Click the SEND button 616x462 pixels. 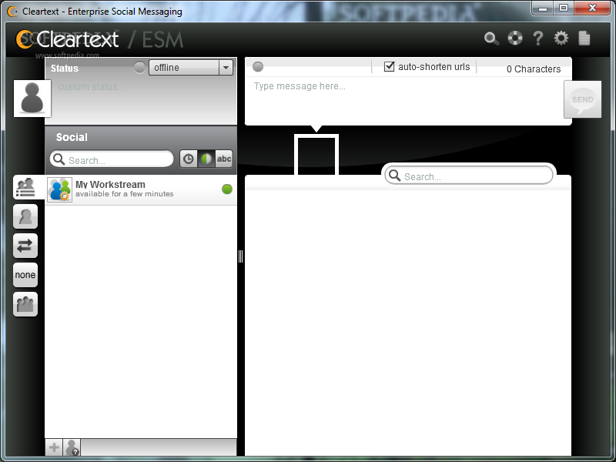pyautogui.click(x=582, y=99)
